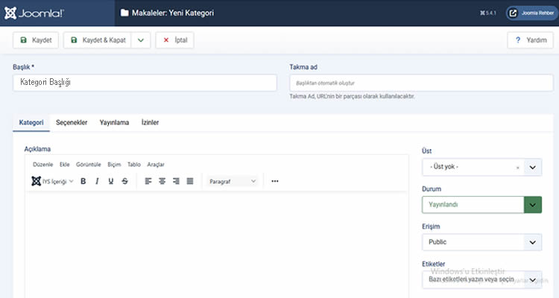The height and width of the screenshot is (298, 559).
Task: Switch to the Seçenekler tab
Action: [x=72, y=122]
